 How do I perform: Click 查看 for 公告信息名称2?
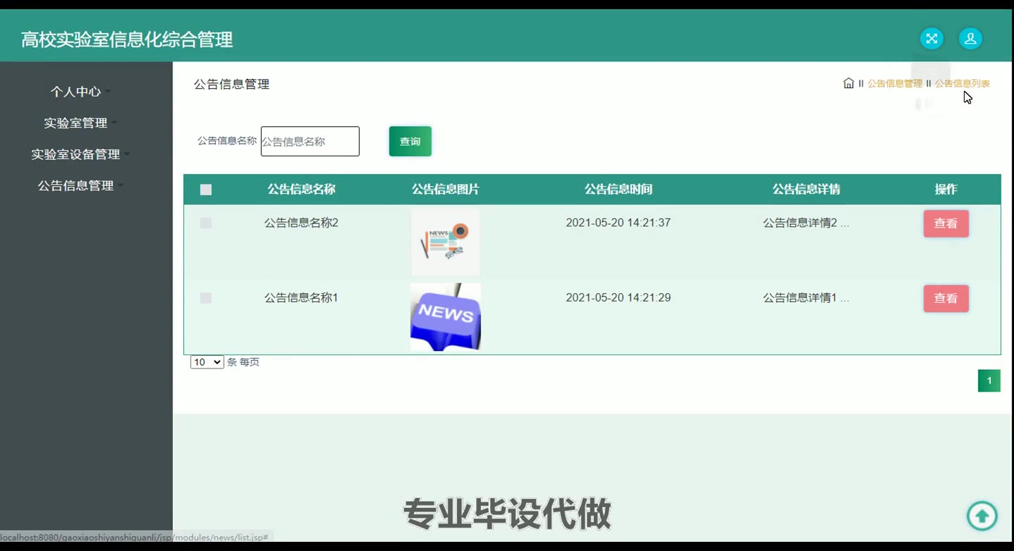pyautogui.click(x=946, y=223)
